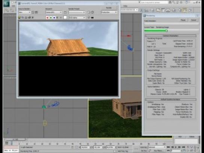
Task: Toggle the lock to viewport icon
Action: 65,12
